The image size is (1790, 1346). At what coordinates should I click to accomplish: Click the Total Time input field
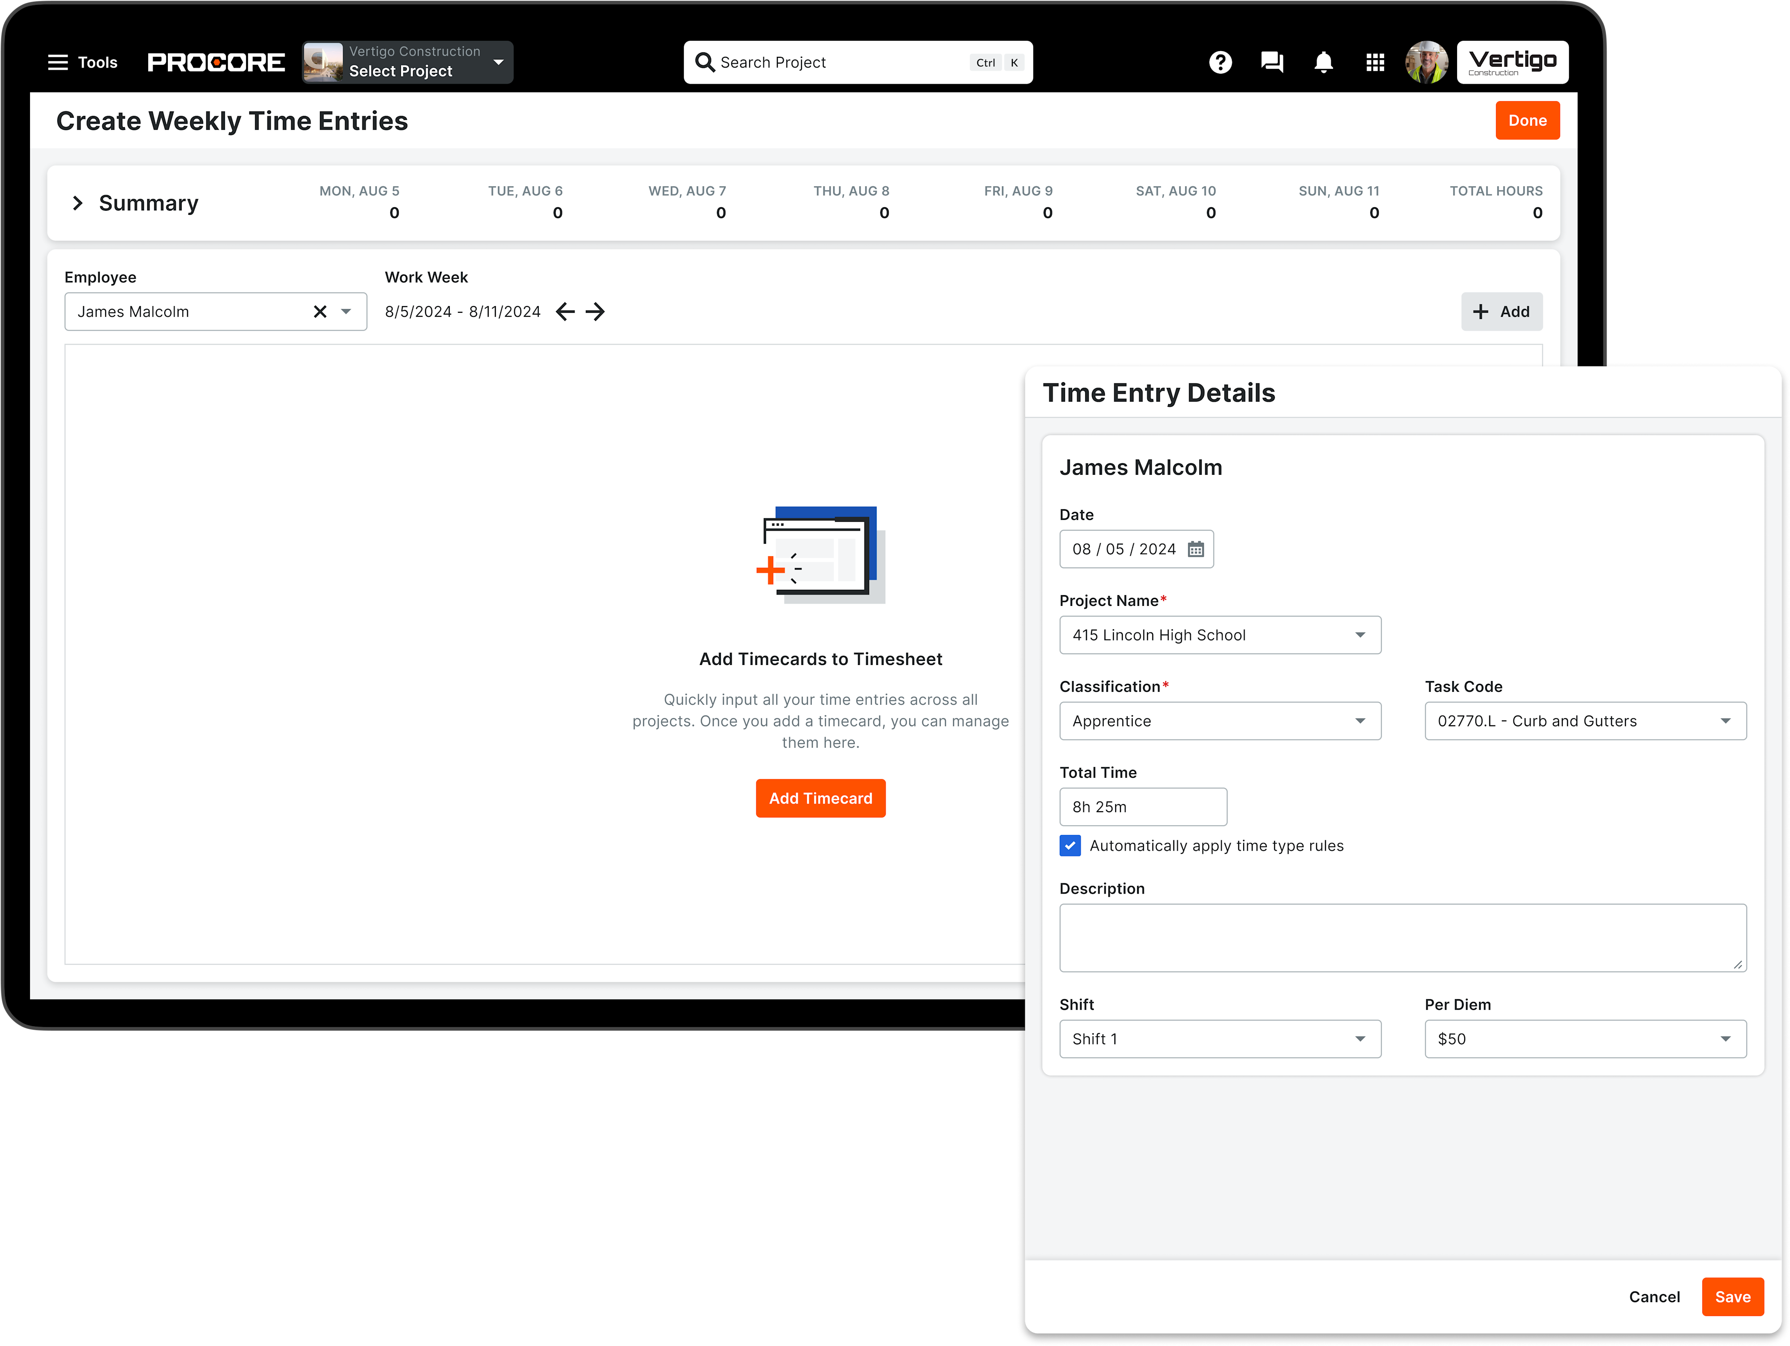click(x=1142, y=807)
